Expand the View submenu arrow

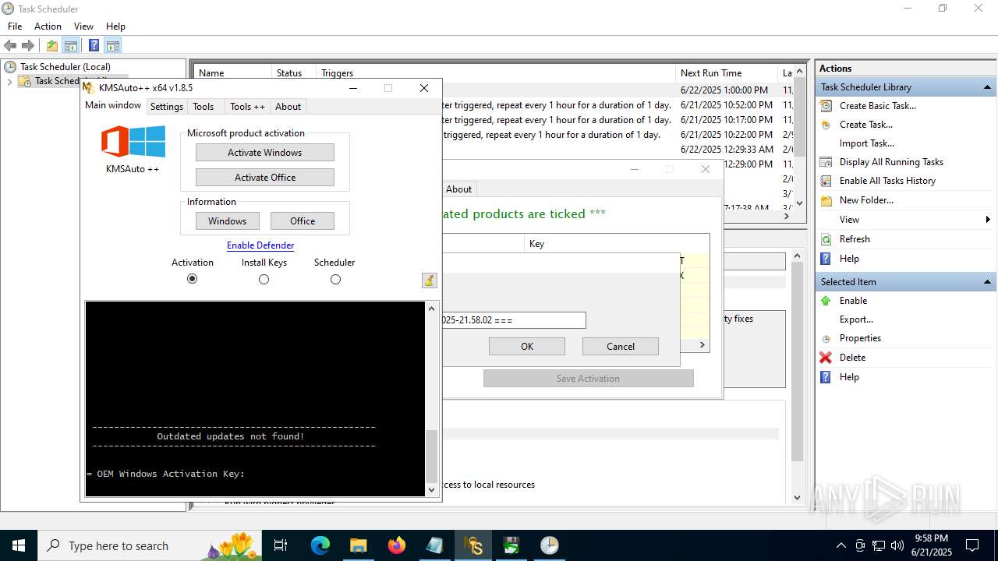(989, 220)
